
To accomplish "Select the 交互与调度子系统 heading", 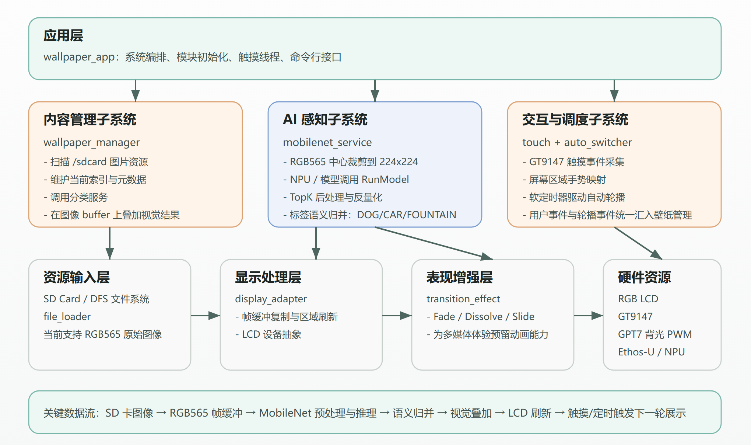I will click(x=575, y=120).
